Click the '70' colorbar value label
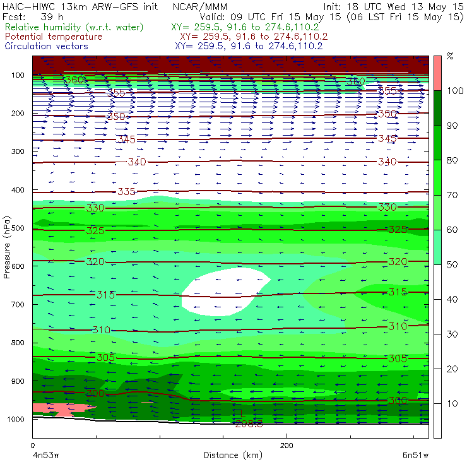The width and height of the screenshot is (467, 467). (452, 195)
